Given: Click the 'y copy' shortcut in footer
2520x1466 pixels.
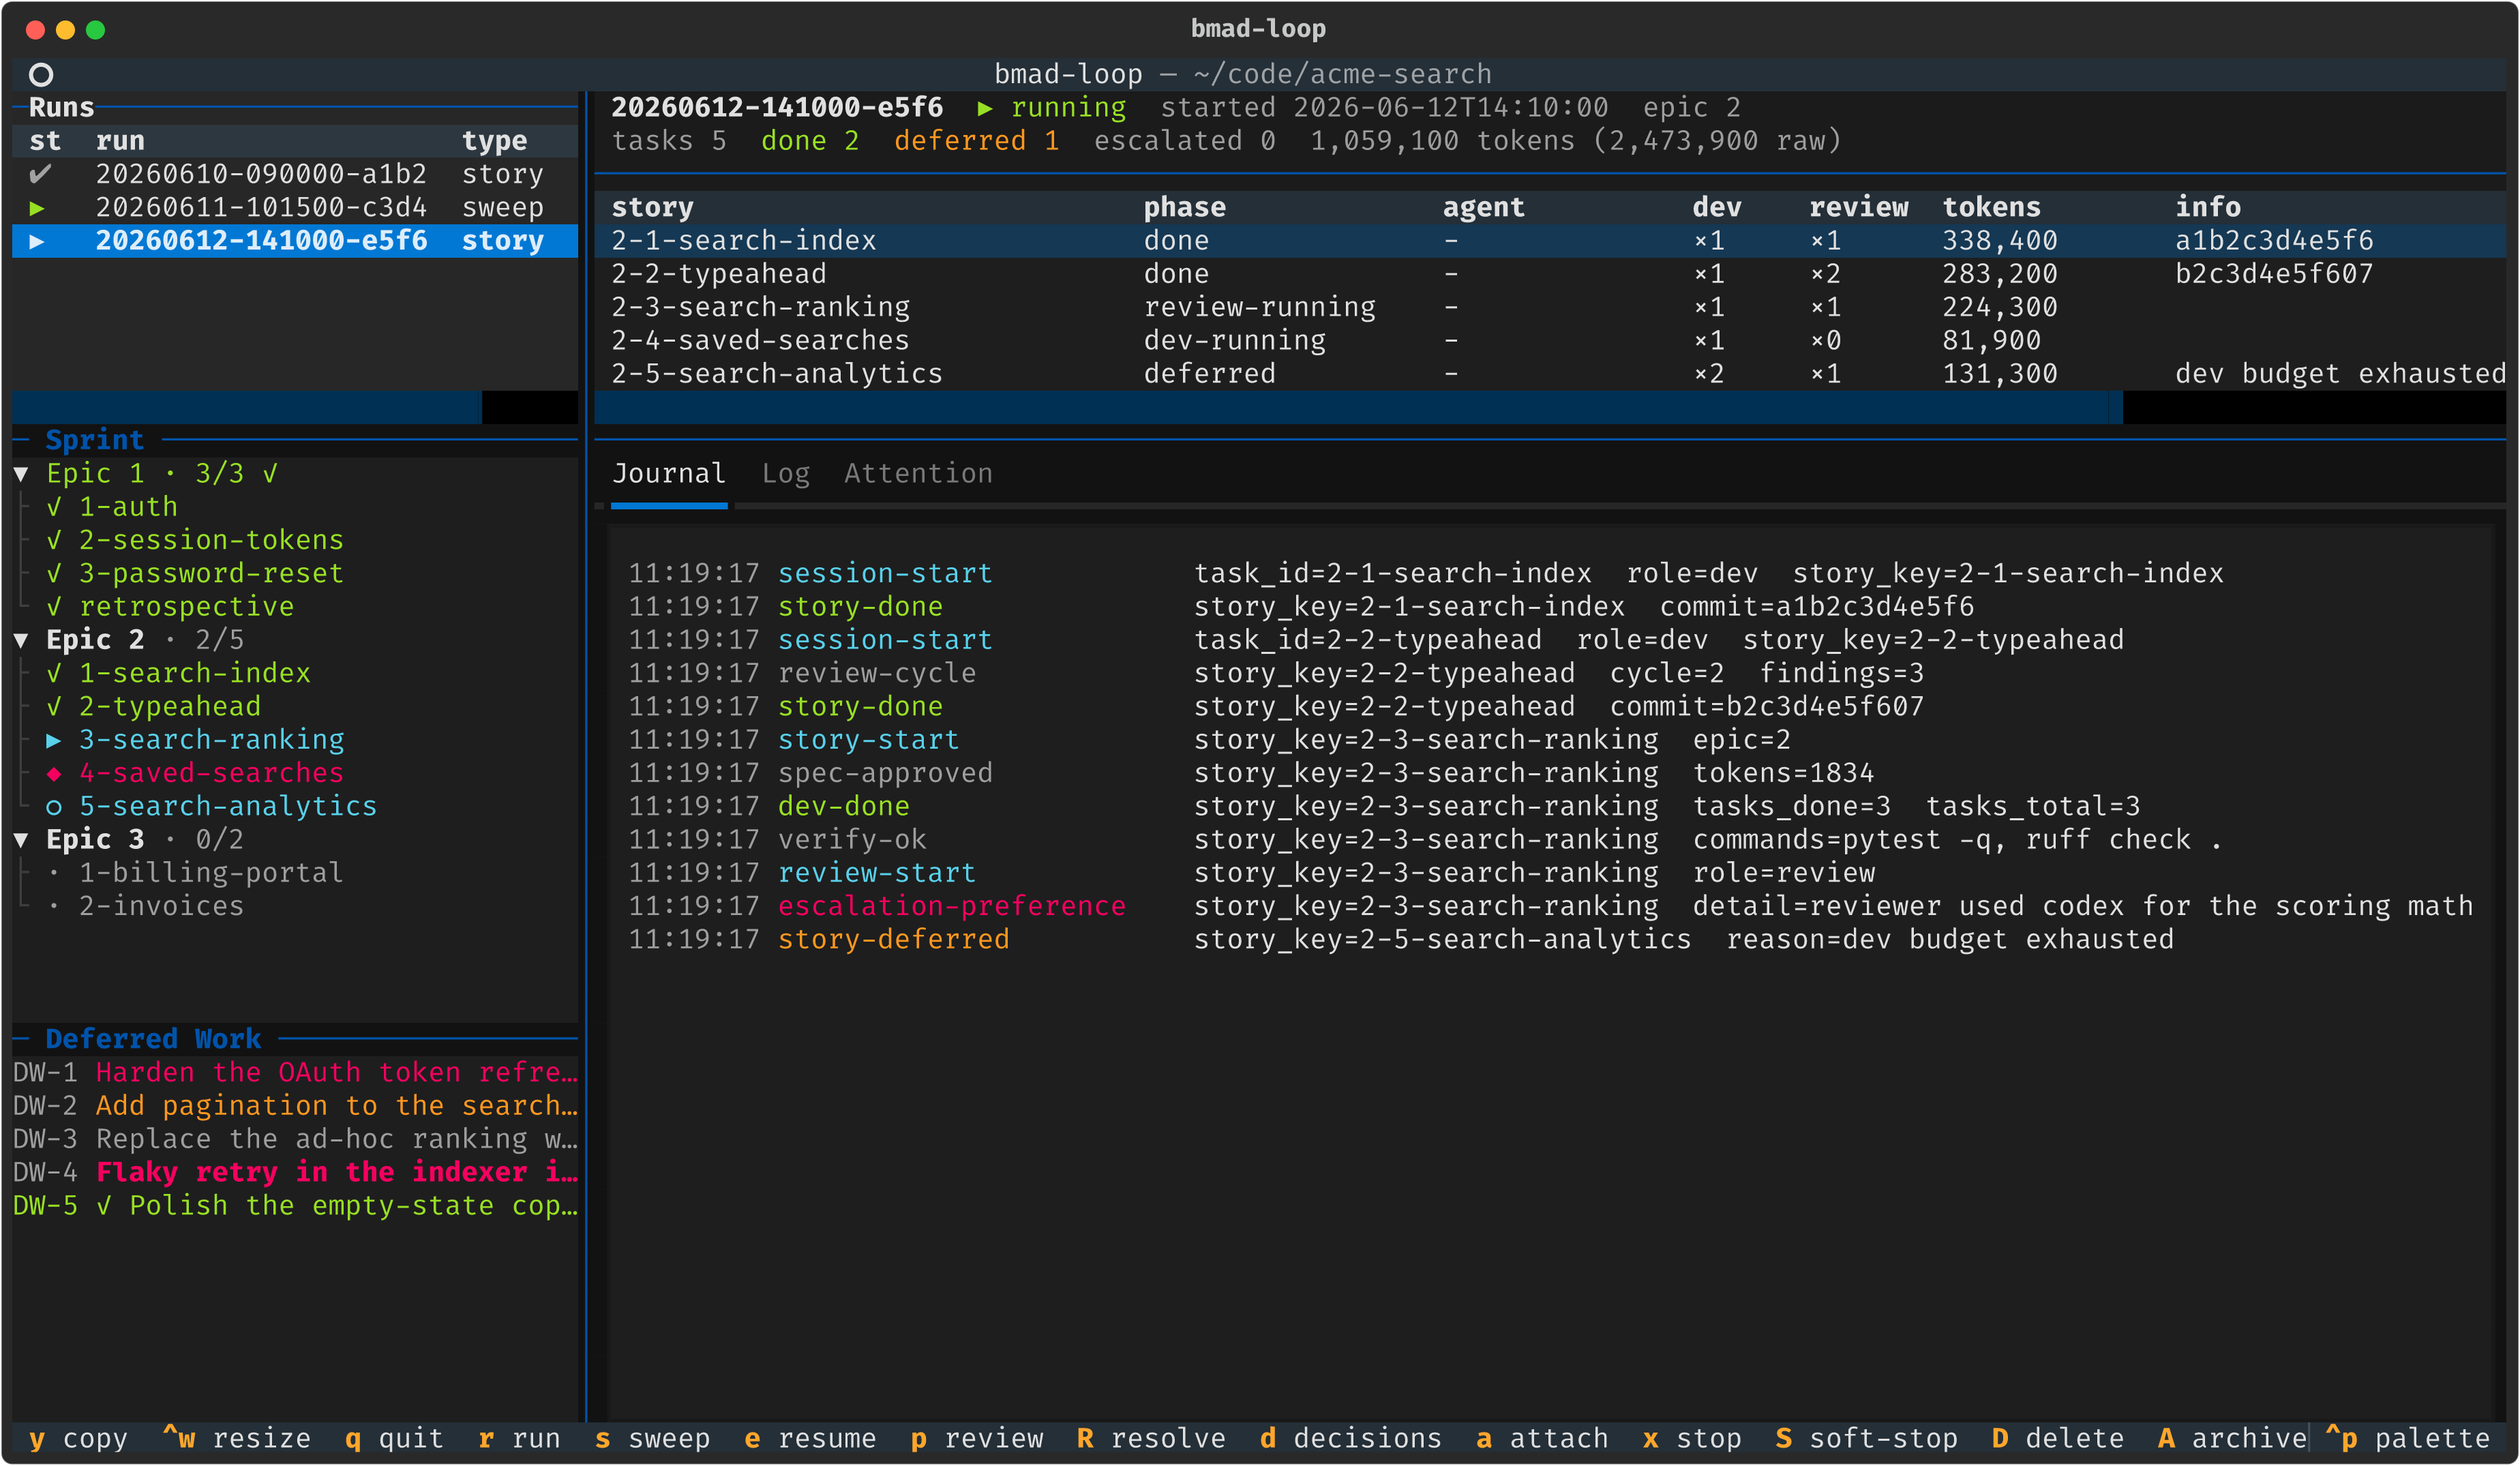Looking at the screenshot, I should pyautogui.click(x=78, y=1439).
